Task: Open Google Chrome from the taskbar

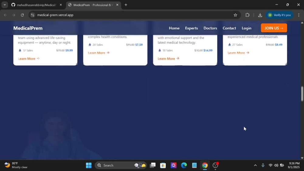Action: (205, 165)
